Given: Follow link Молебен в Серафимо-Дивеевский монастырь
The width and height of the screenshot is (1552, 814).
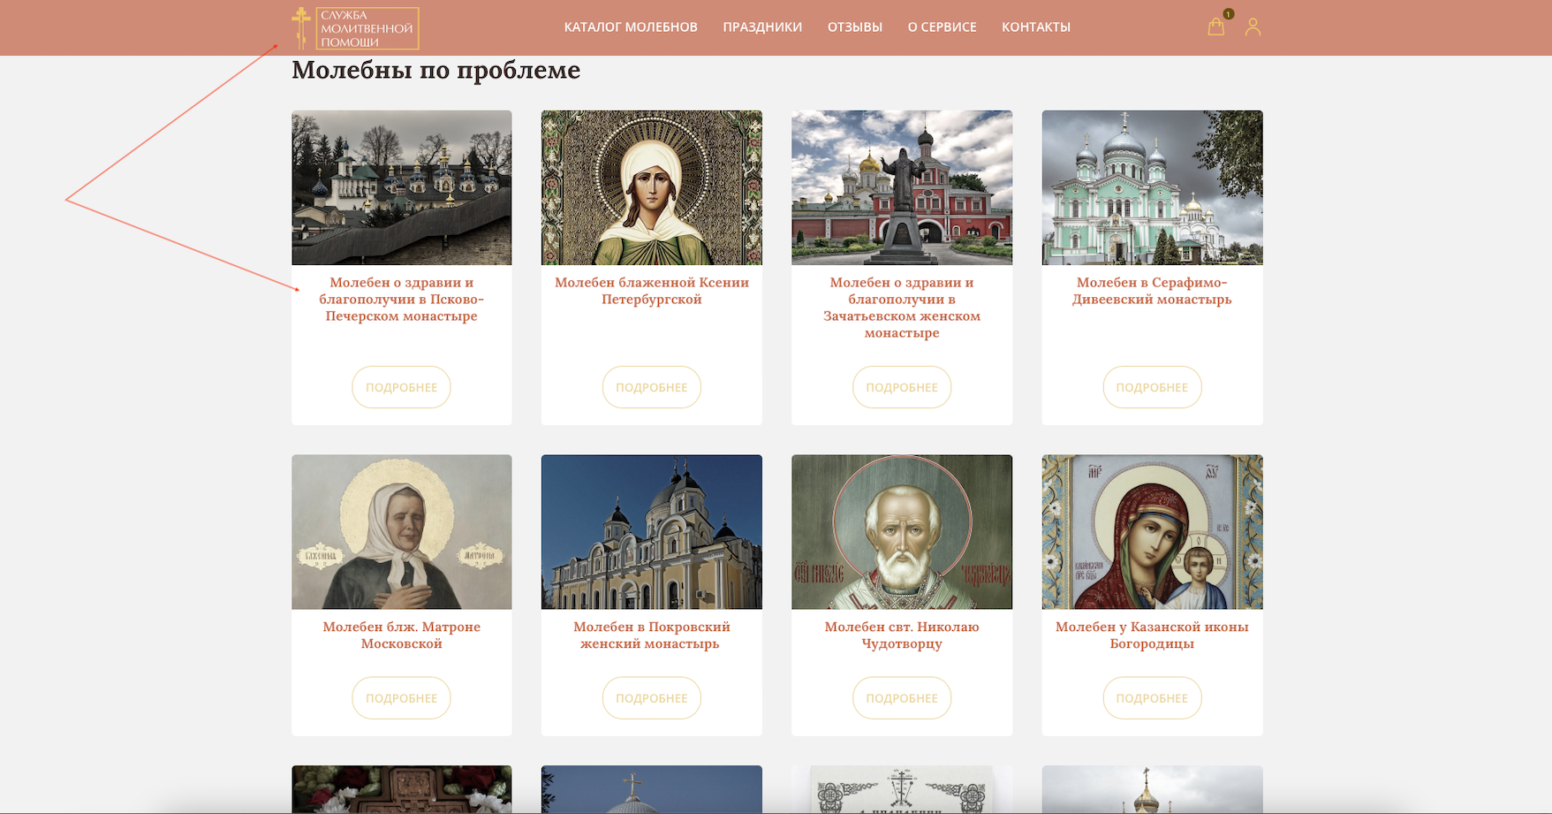Looking at the screenshot, I should point(1152,291).
